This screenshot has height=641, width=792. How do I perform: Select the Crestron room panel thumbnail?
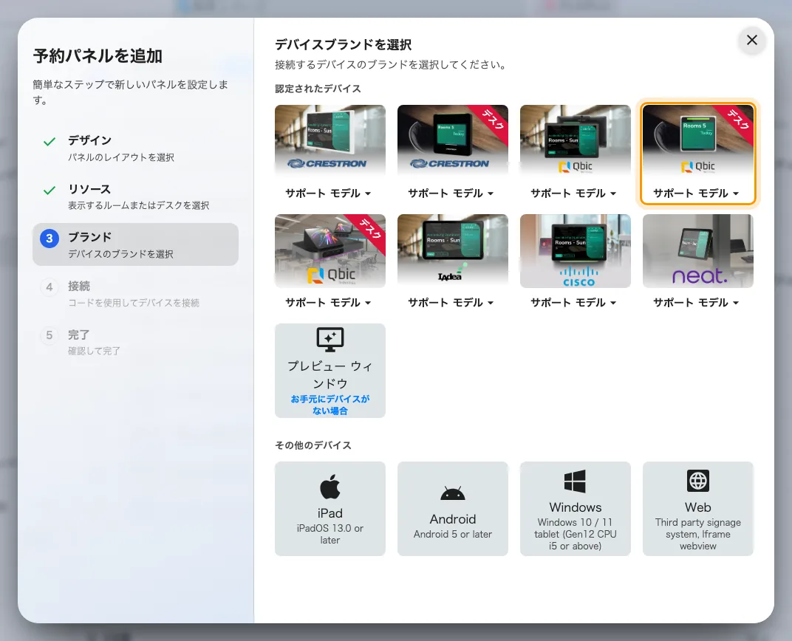pyautogui.click(x=330, y=140)
